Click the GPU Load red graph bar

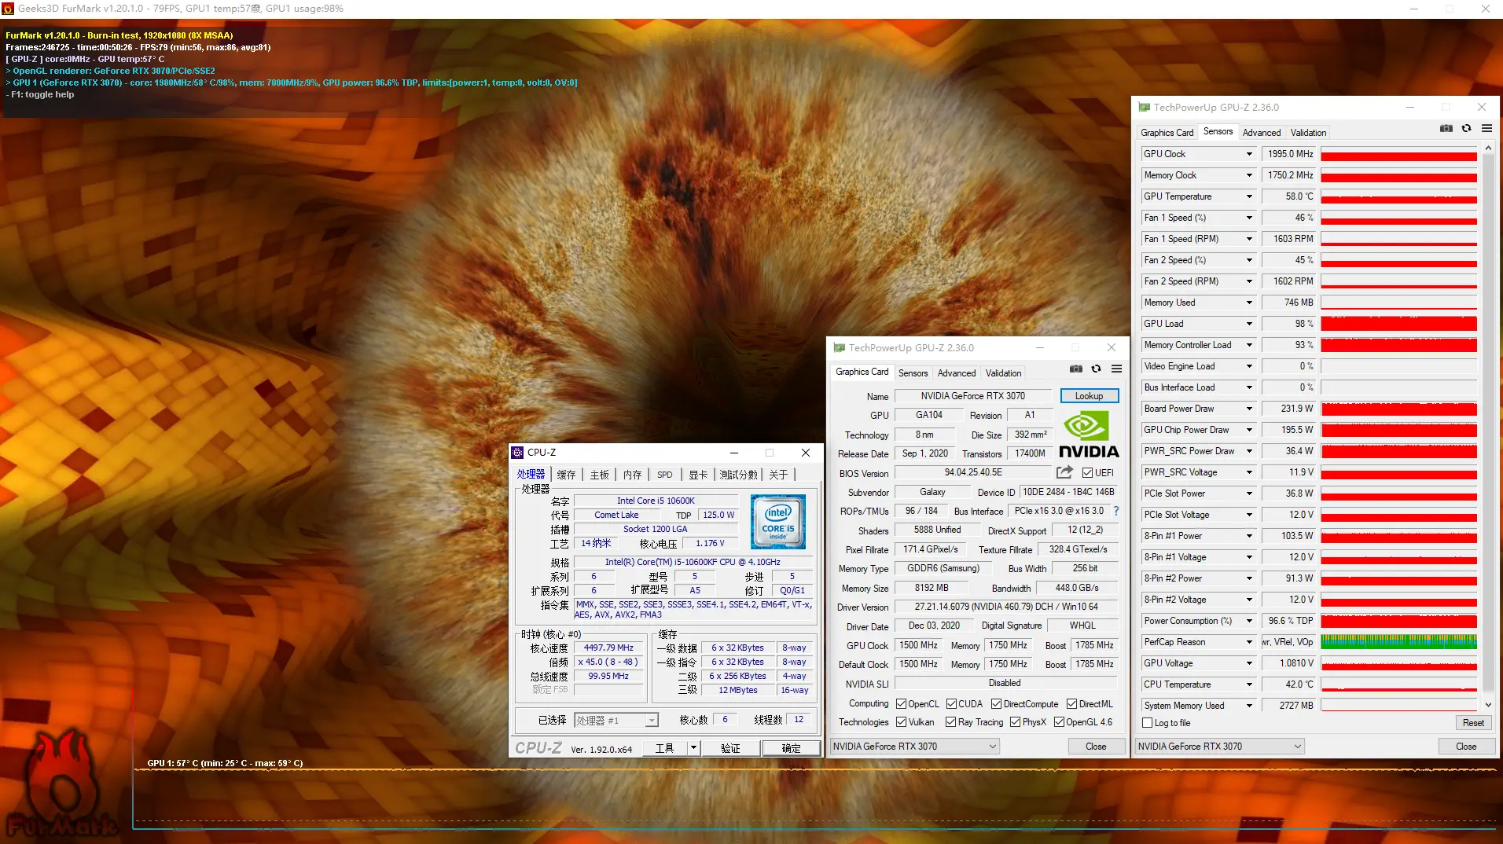click(1398, 324)
